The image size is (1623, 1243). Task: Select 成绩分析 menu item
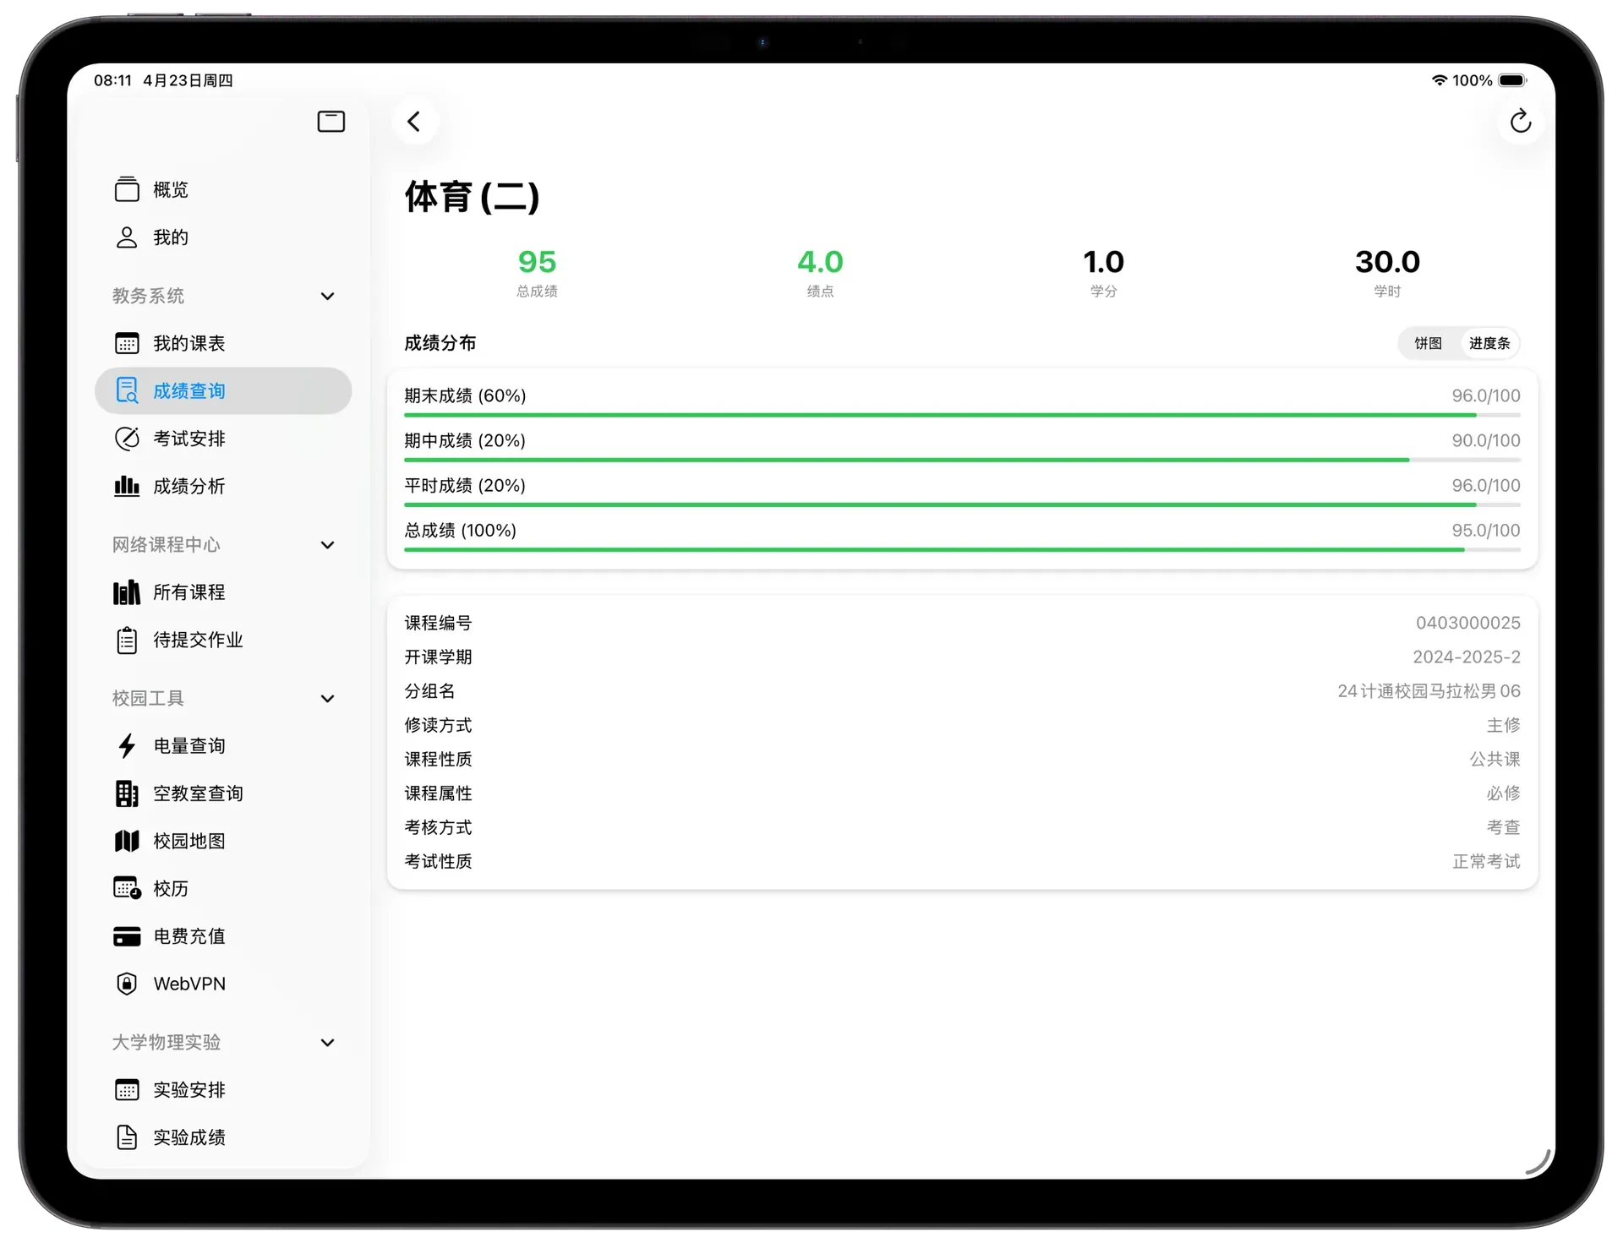pos(223,486)
